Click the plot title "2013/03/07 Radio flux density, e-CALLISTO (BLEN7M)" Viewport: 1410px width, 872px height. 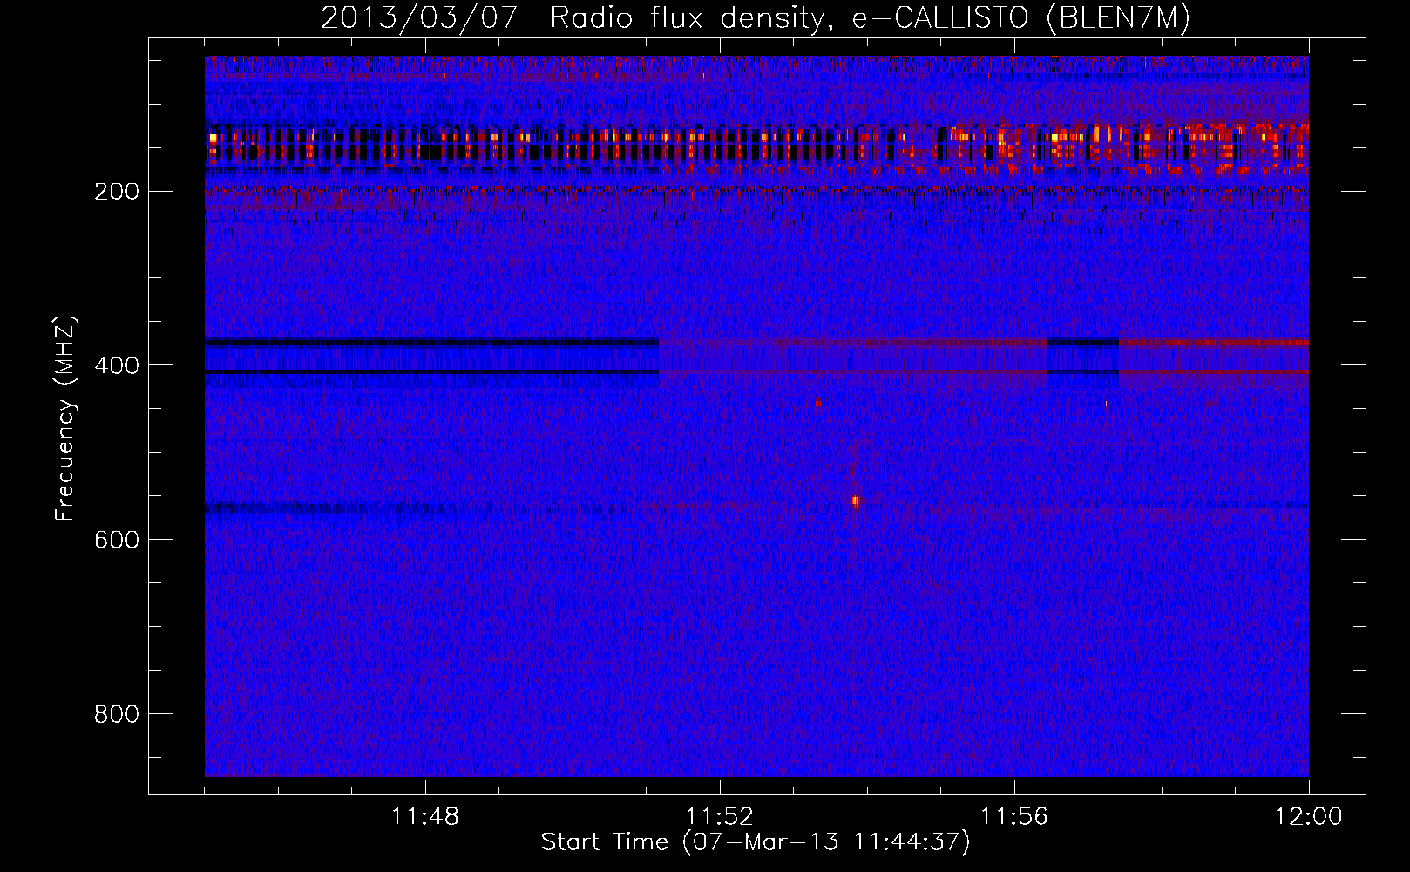[x=756, y=17]
